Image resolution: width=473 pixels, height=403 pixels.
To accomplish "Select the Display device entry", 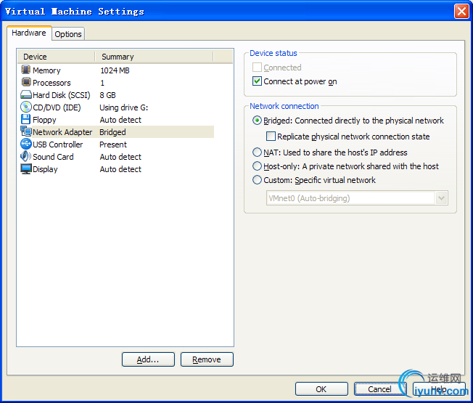I will click(45, 169).
